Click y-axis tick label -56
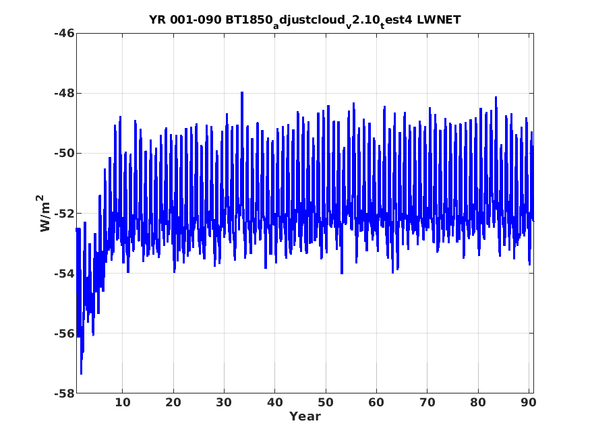This screenshot has height=442, width=590. click(x=64, y=334)
